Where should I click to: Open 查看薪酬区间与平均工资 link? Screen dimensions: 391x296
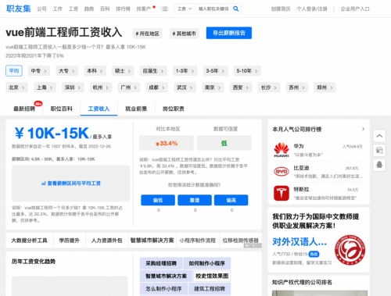coord(71,184)
